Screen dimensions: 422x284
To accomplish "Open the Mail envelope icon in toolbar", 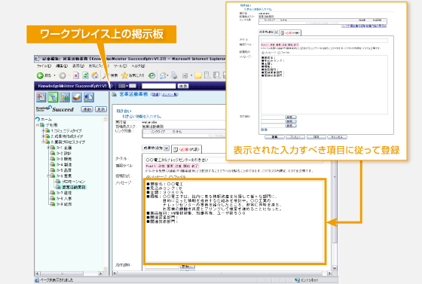I will [x=163, y=75].
